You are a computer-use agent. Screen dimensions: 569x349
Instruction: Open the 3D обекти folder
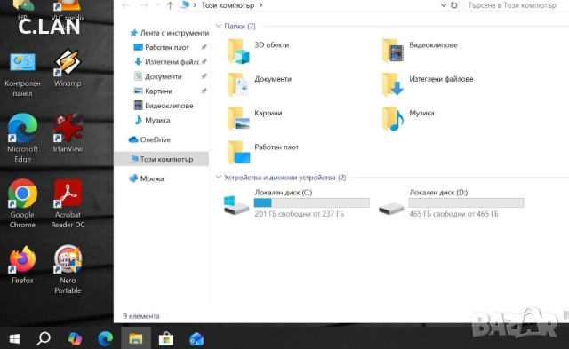[x=259, y=52]
